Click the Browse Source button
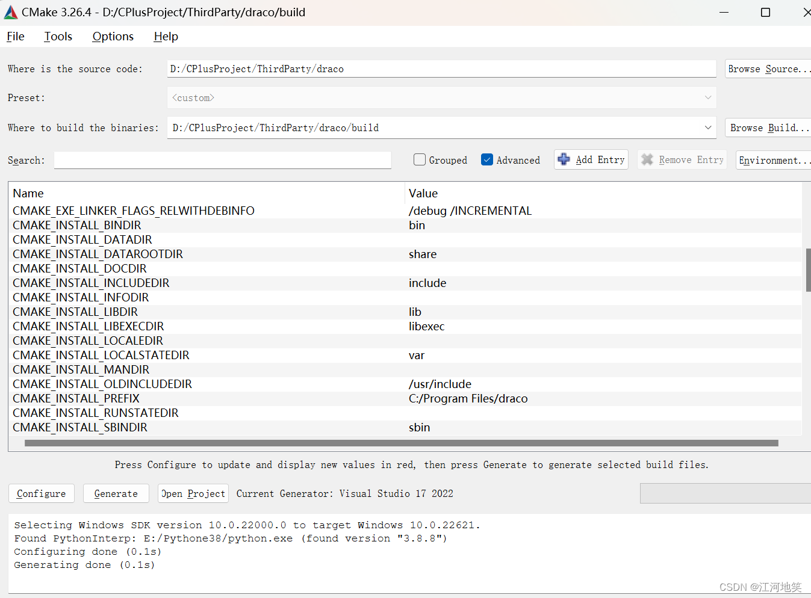This screenshot has height=598, width=811. click(768, 69)
